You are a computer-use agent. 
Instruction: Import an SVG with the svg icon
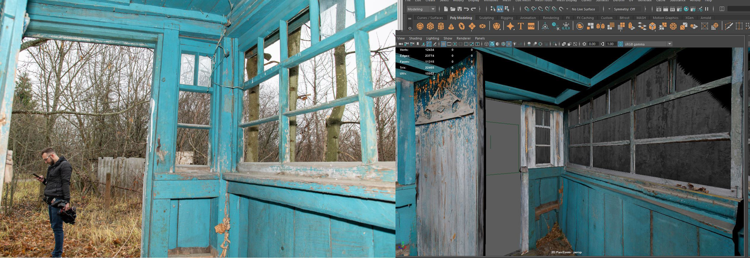pyautogui.click(x=531, y=26)
